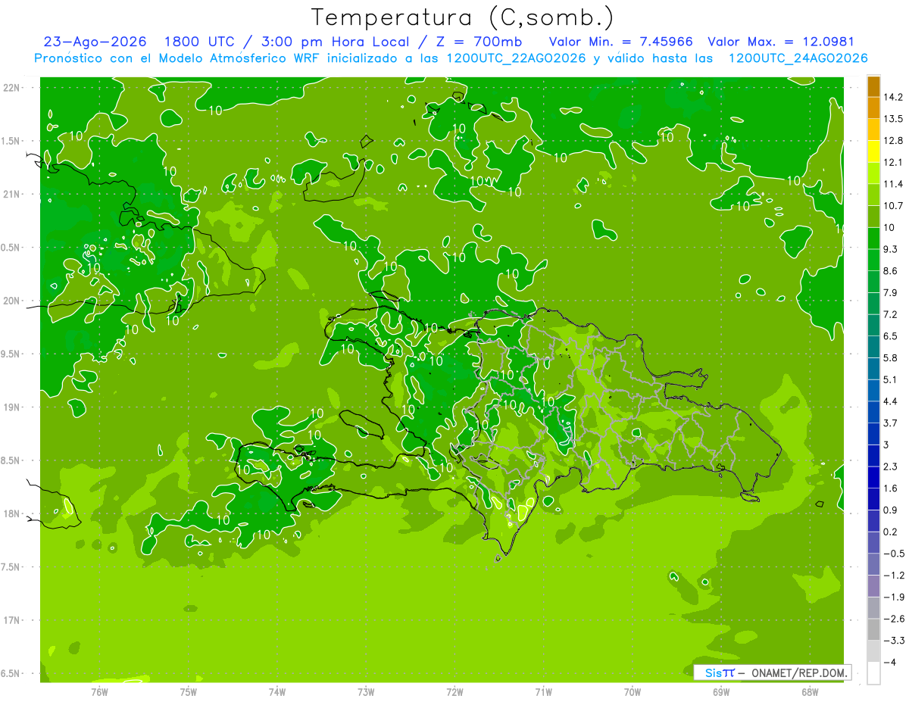Click the "9.3" color scale value
Viewport: 909px width, 702px height.
point(891,249)
